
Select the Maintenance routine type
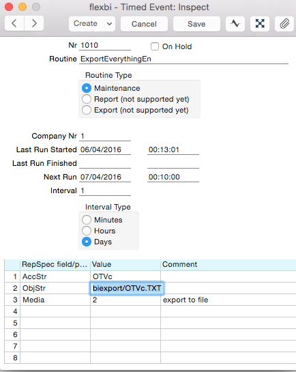[87, 88]
